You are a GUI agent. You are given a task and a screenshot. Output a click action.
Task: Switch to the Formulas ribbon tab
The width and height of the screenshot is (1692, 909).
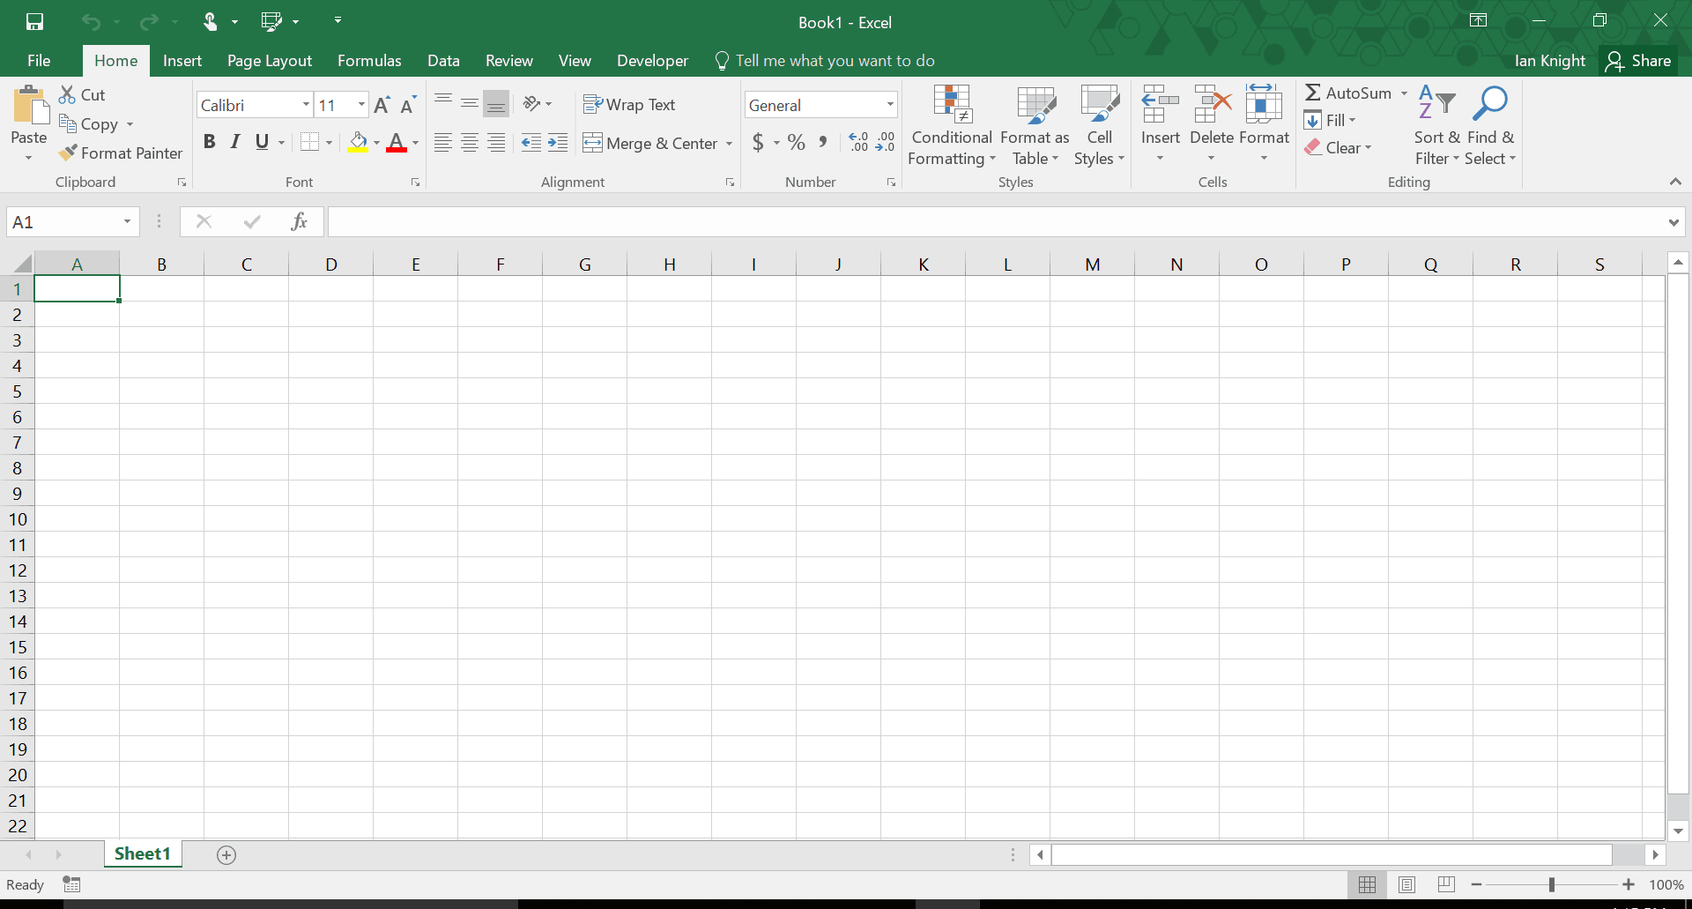click(369, 60)
